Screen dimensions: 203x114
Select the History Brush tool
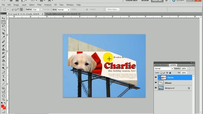click(3, 53)
